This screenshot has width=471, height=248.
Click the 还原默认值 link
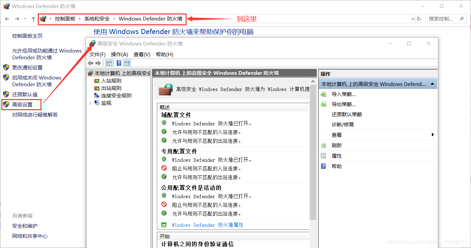(25, 95)
